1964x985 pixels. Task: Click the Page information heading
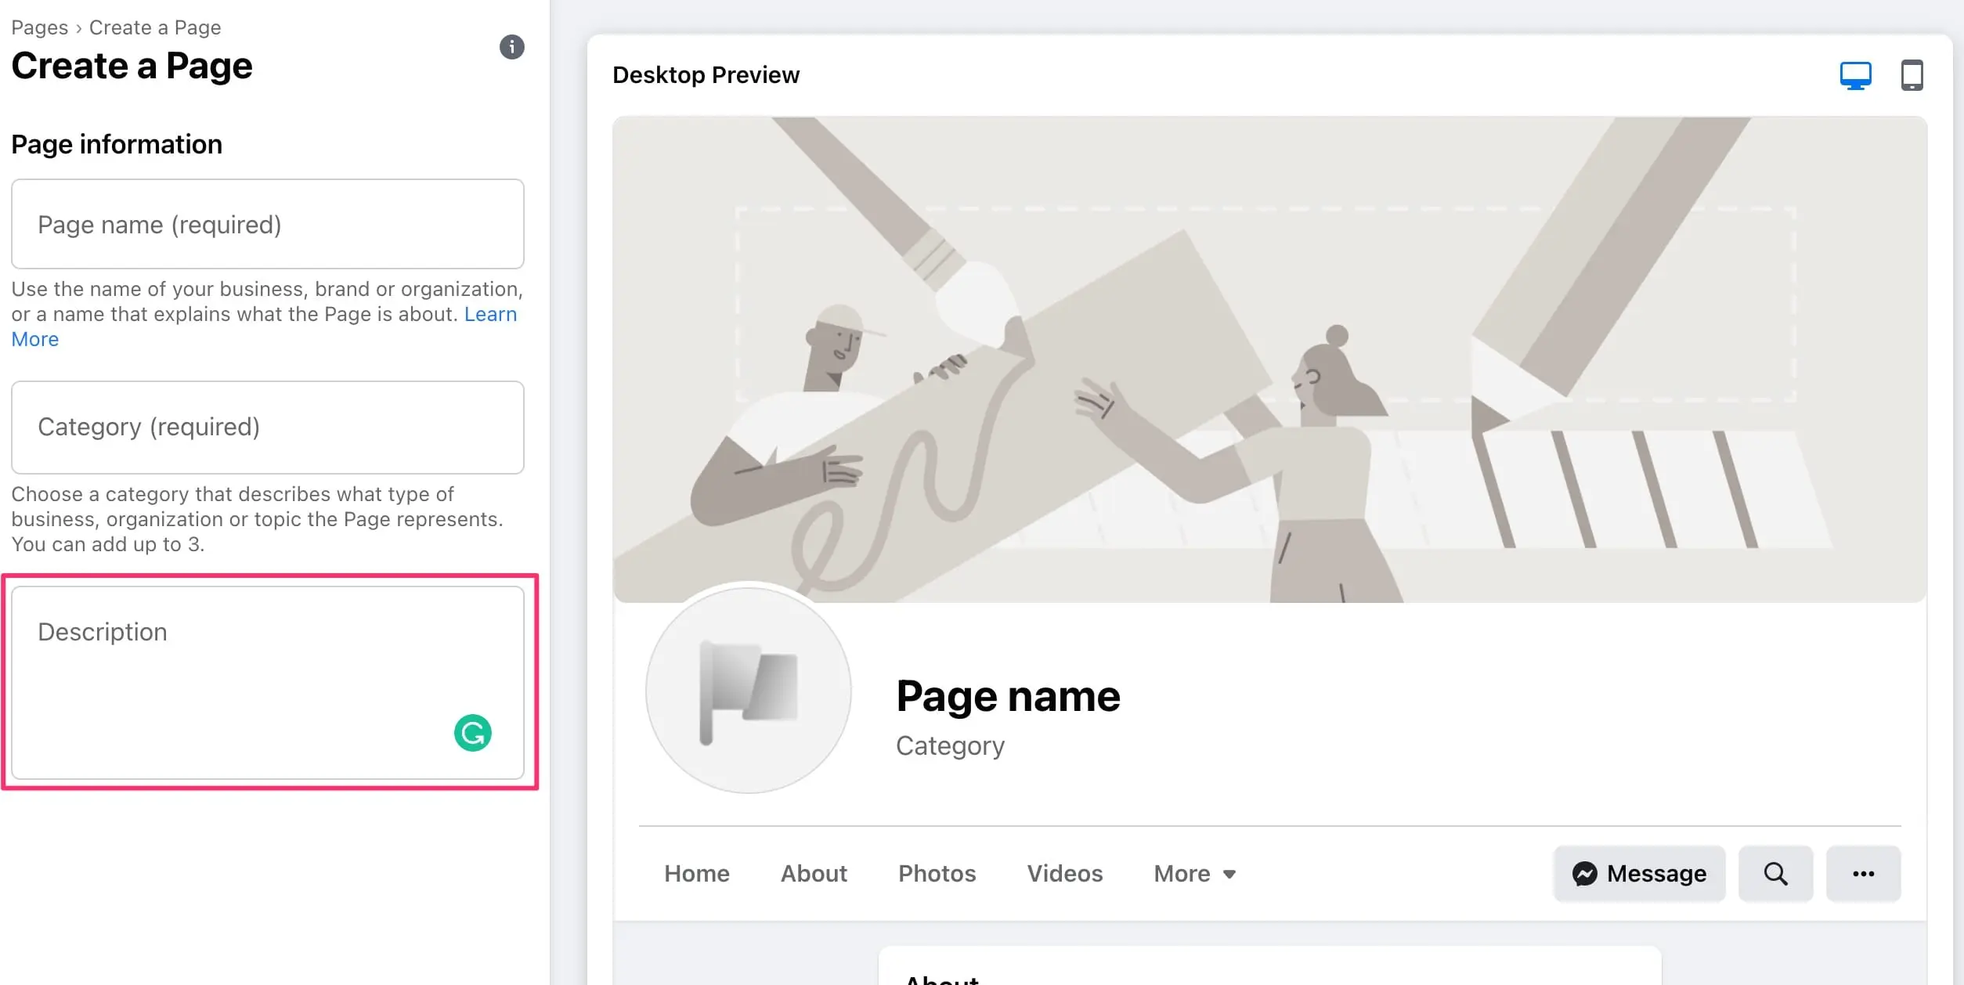tap(117, 145)
